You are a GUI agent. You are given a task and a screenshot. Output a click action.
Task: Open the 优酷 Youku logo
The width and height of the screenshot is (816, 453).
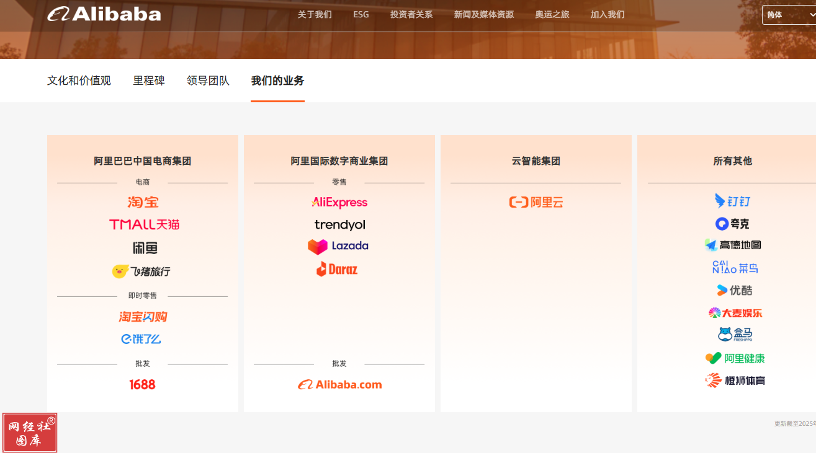(x=734, y=290)
